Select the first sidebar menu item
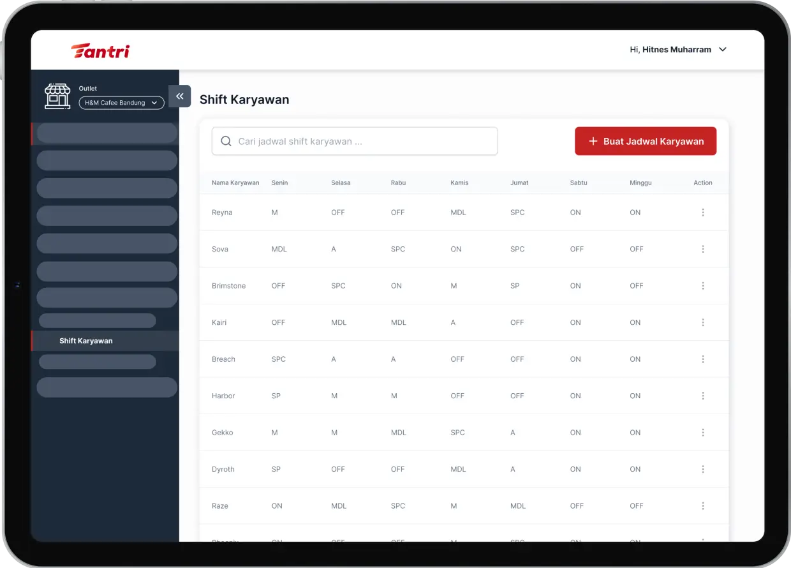Screen dimensions: 791x568 (x=107, y=133)
